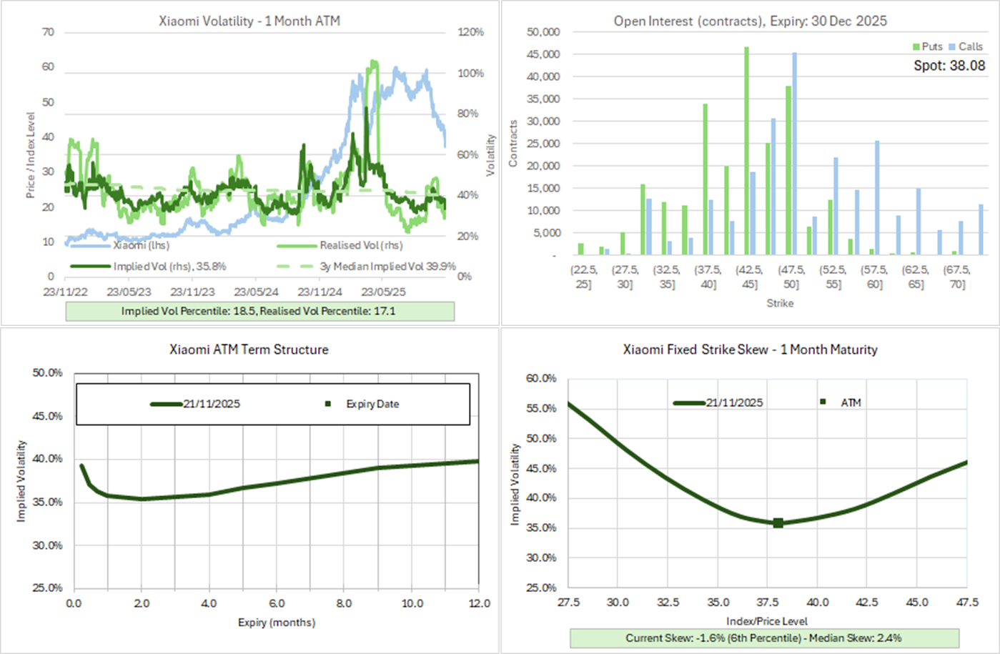Click the green Puts legend swatch
This screenshot has width=1000, height=654.
(916, 47)
